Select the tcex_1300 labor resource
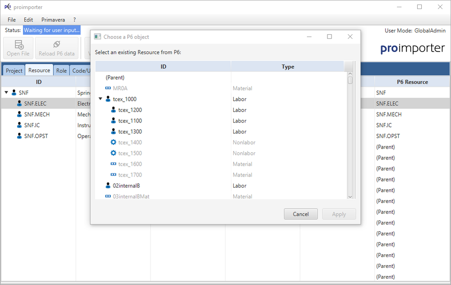Viewport: 451px width, 285px height. [130, 131]
